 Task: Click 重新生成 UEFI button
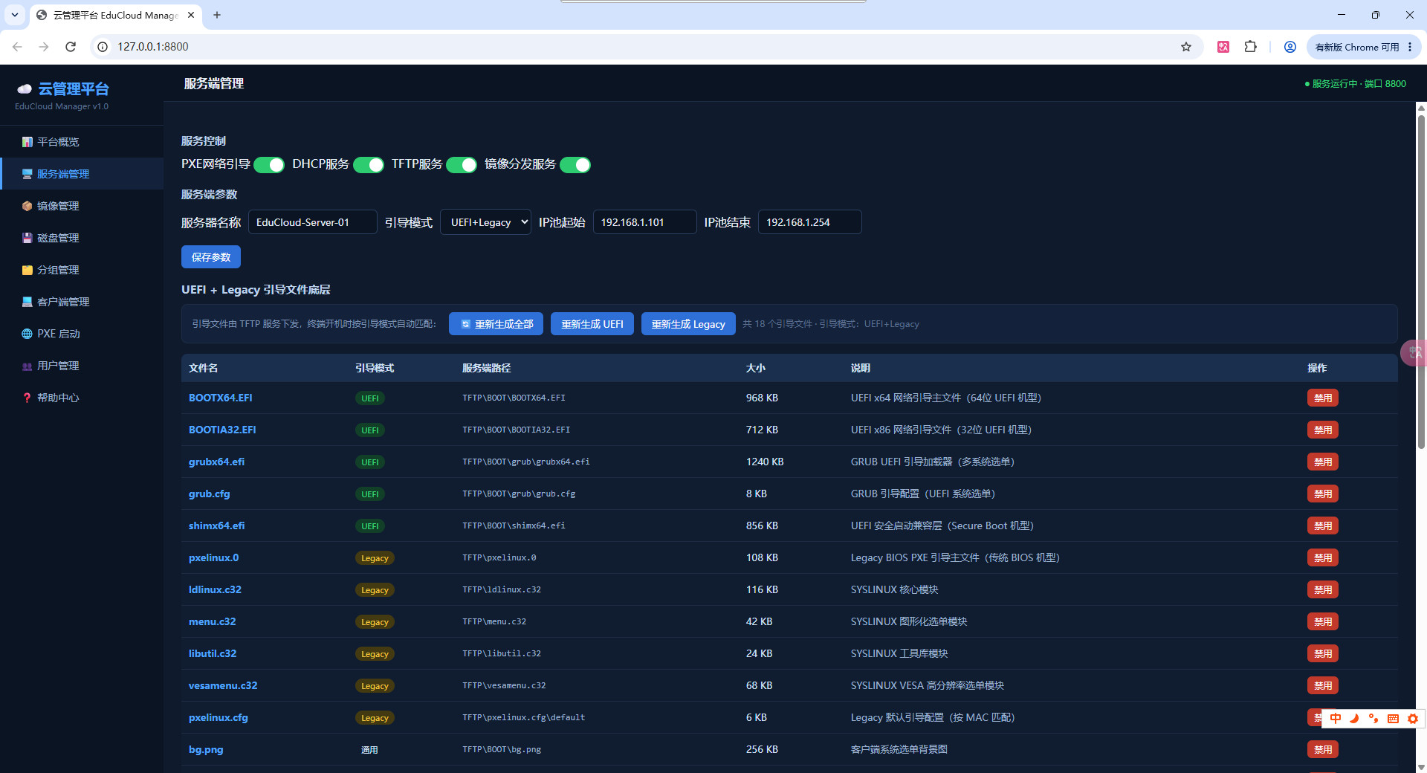point(592,324)
